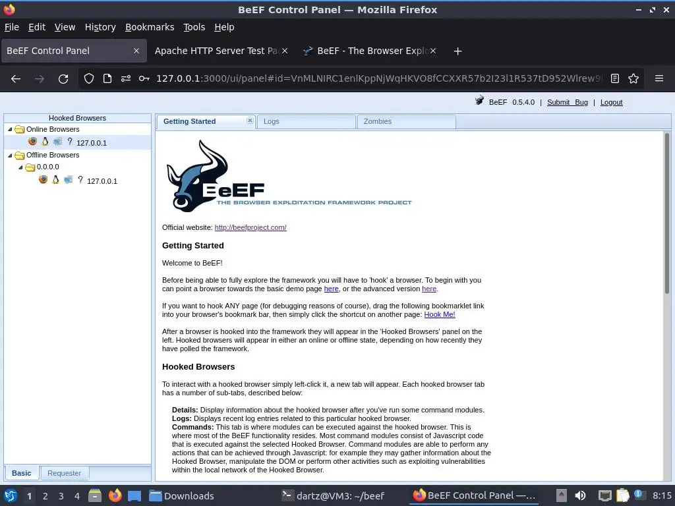
Task: Click the saved password key icon
Action: click(x=144, y=78)
